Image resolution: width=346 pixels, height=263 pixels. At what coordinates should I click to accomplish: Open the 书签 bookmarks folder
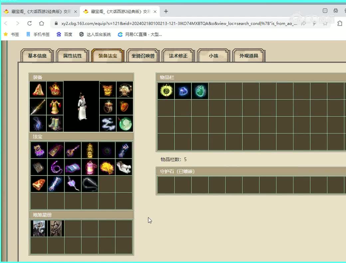click(x=11, y=34)
